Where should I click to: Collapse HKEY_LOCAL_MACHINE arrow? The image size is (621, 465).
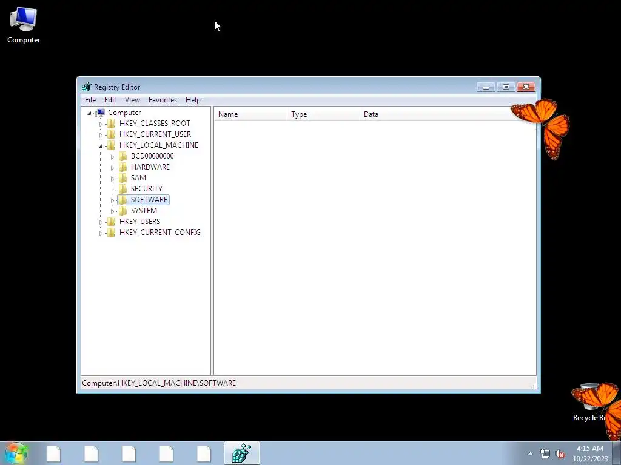pos(101,146)
